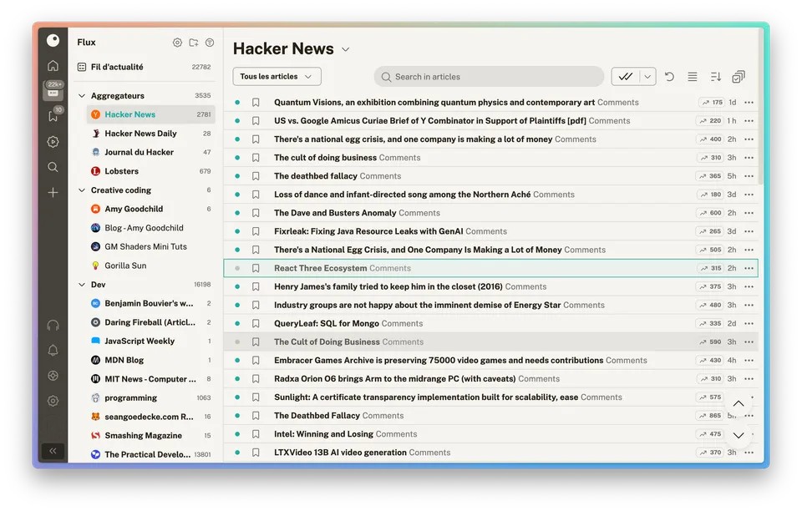Open the notifications bell icon
This screenshot has width=802, height=511.
53,350
